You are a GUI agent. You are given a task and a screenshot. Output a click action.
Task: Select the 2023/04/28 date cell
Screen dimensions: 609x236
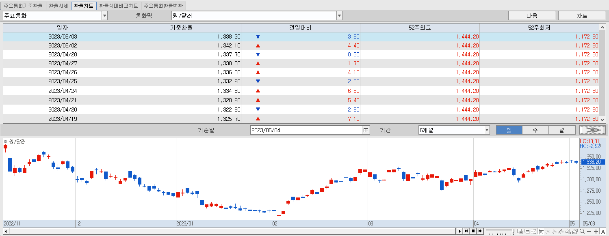point(63,54)
